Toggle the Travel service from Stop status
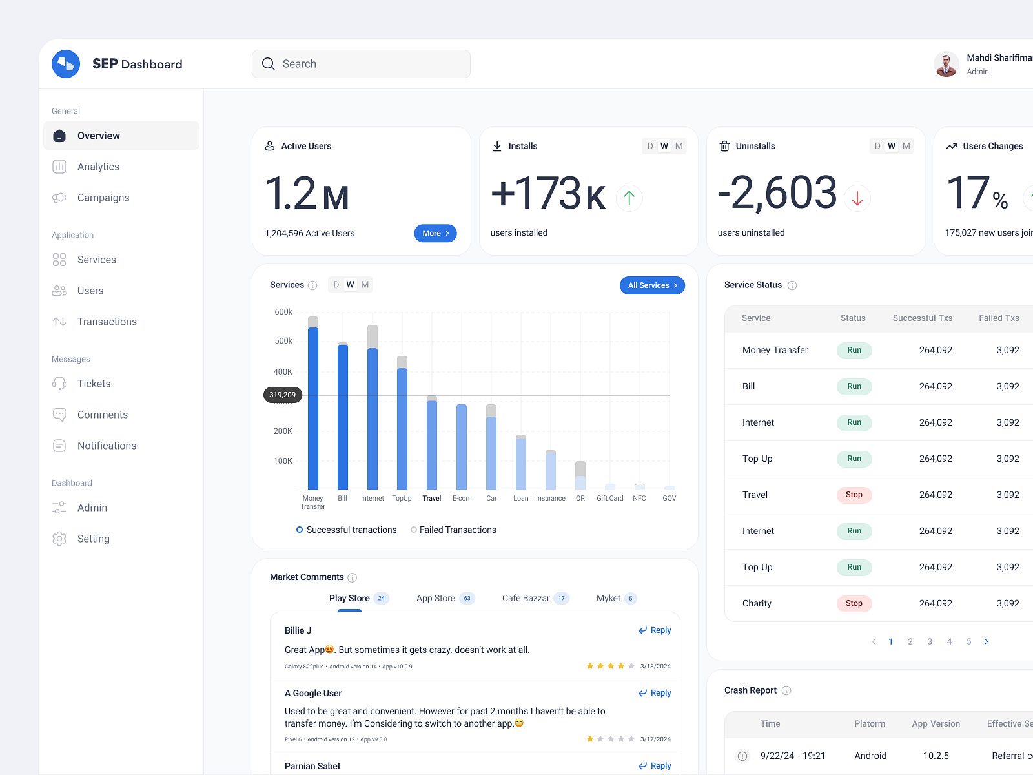Screen dimensions: 1033x775 tap(854, 495)
